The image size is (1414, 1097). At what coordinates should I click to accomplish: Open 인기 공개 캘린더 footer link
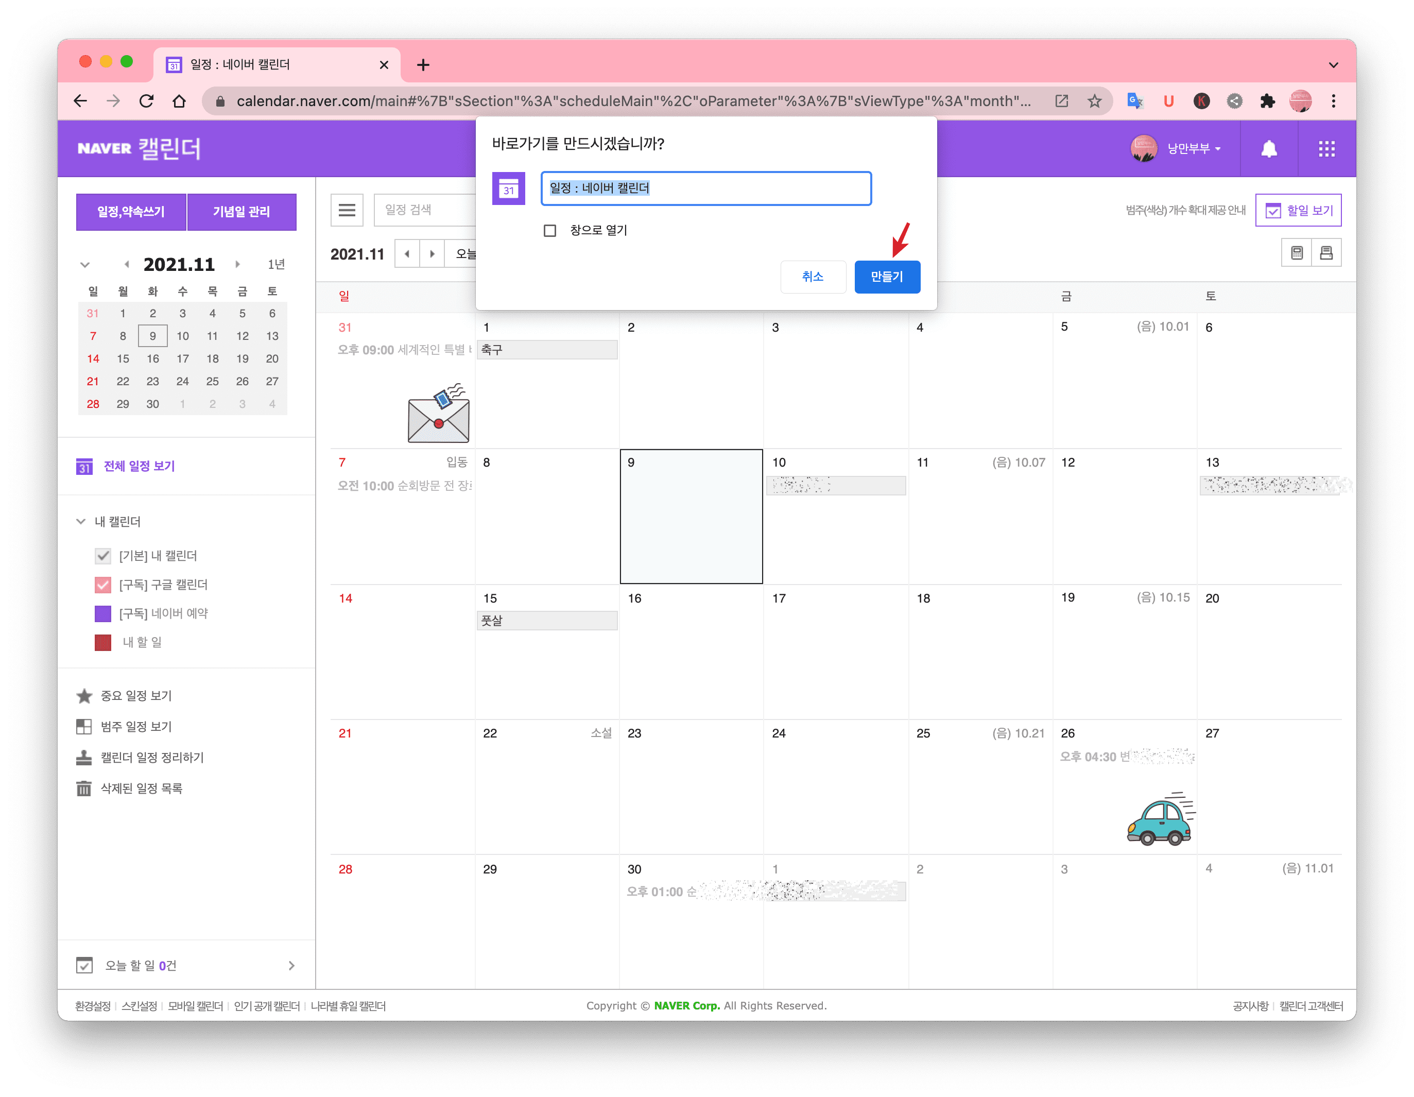pyautogui.click(x=267, y=1006)
